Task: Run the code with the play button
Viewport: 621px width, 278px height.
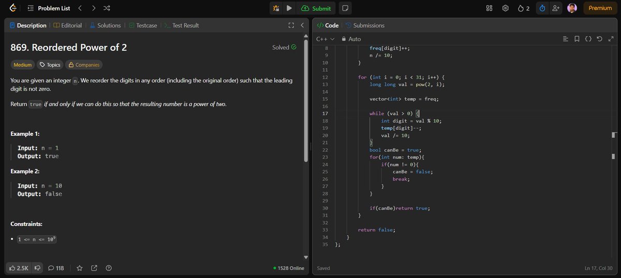Action: click(x=289, y=8)
